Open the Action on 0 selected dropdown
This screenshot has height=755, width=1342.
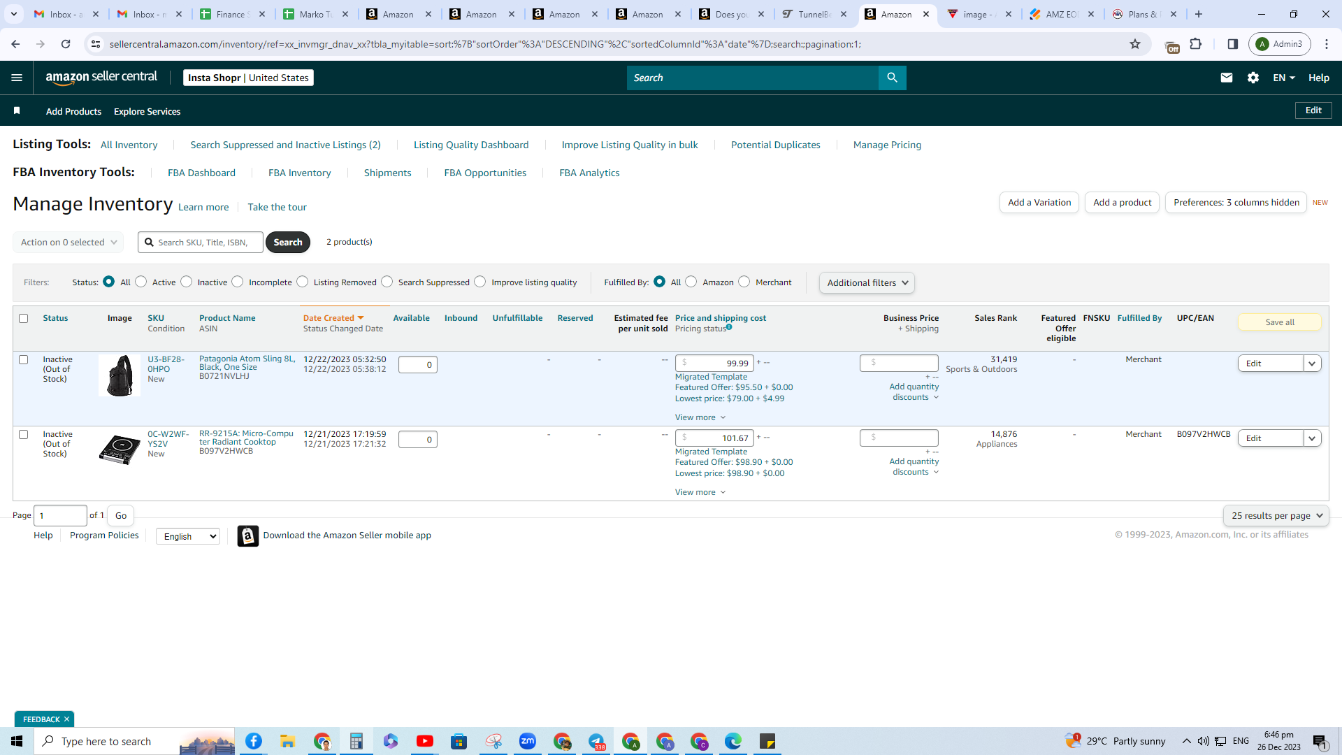pyautogui.click(x=68, y=243)
